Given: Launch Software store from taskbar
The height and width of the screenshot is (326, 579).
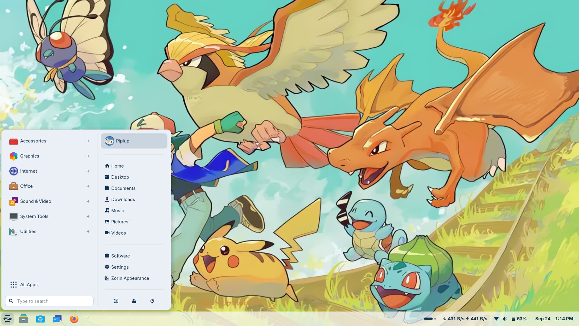Looking at the screenshot, I should click(x=40, y=319).
